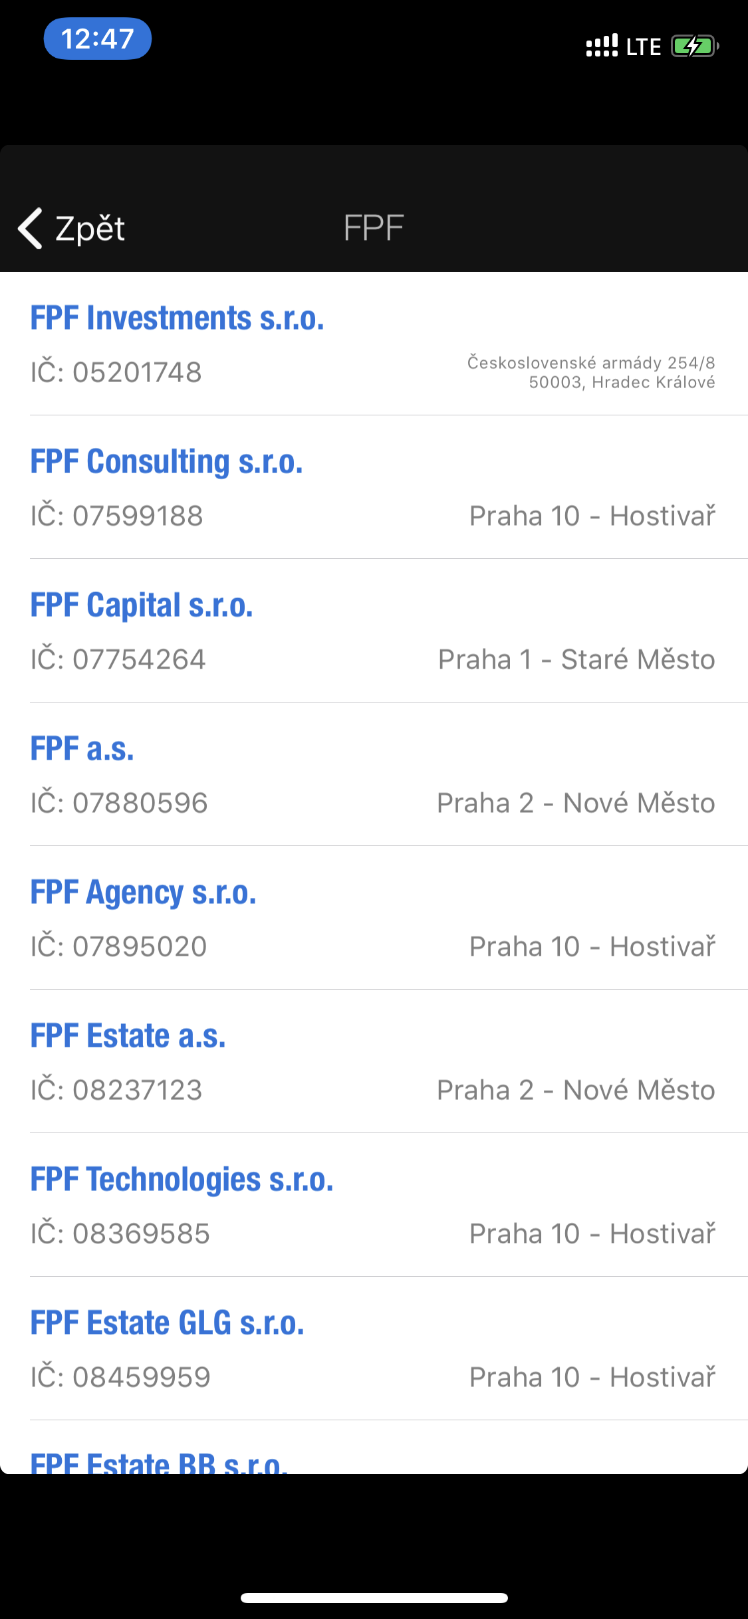Open FPF Technologies s.r.o. entry
This screenshot has height=1619, width=748.
[x=182, y=1180]
